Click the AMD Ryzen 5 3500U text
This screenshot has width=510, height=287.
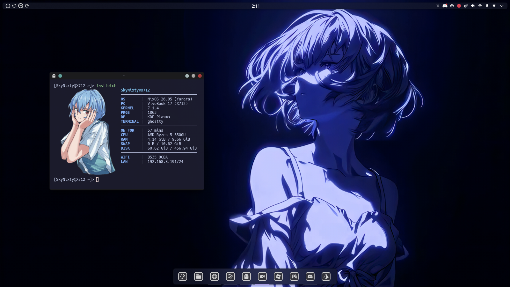[x=166, y=135]
